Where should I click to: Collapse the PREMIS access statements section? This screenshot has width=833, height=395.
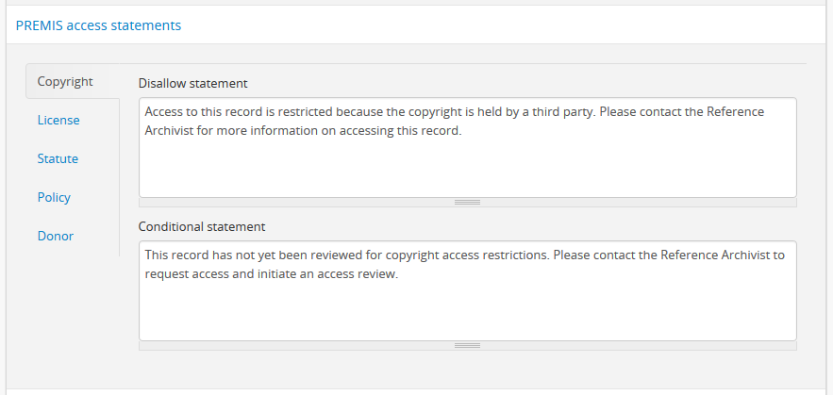(98, 25)
